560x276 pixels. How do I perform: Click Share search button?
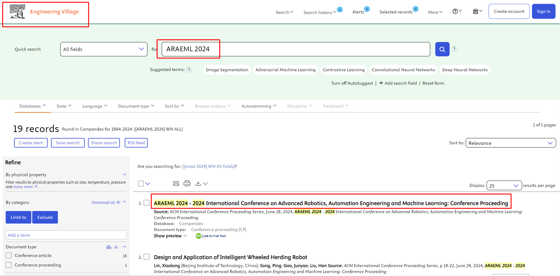[104, 143]
